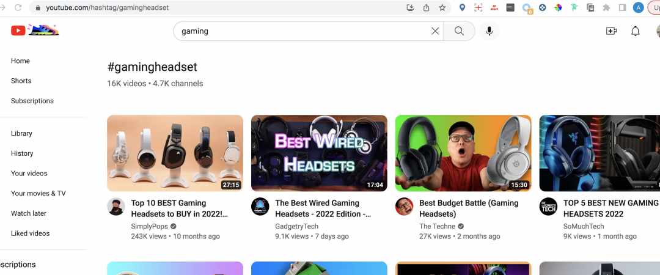
Task: Open 'Best Budget Battle (Gaming Headsets)' title
Action: pyautogui.click(x=469, y=208)
